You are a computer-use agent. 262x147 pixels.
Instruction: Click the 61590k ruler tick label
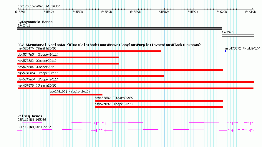point(193,12)
